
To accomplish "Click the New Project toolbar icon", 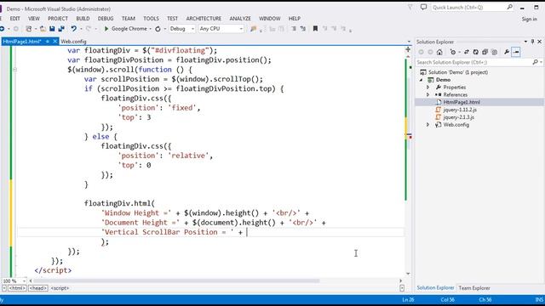I will point(29,29).
